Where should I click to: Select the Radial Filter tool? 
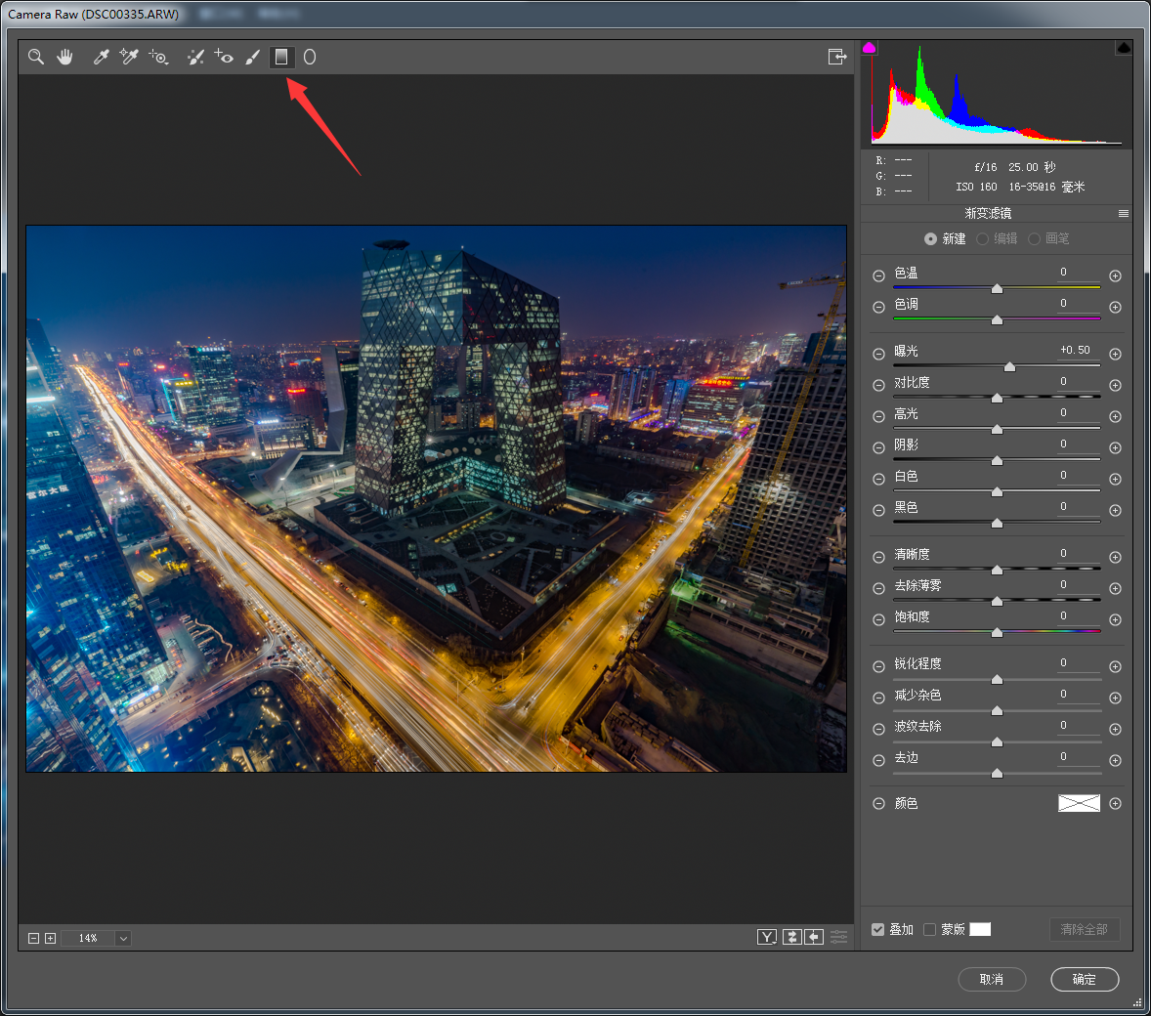310,57
